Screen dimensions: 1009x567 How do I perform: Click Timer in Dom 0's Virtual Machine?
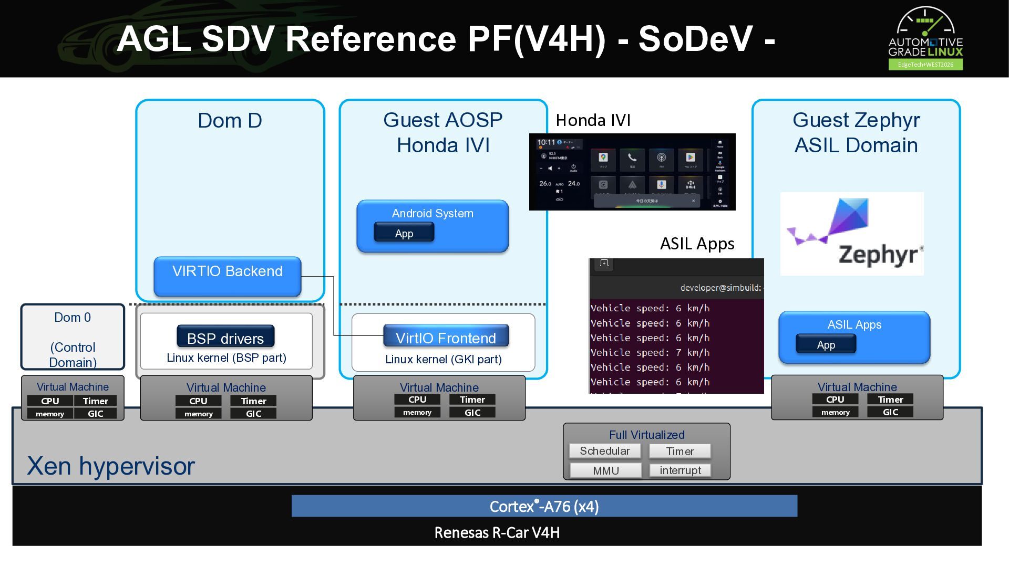(96, 401)
